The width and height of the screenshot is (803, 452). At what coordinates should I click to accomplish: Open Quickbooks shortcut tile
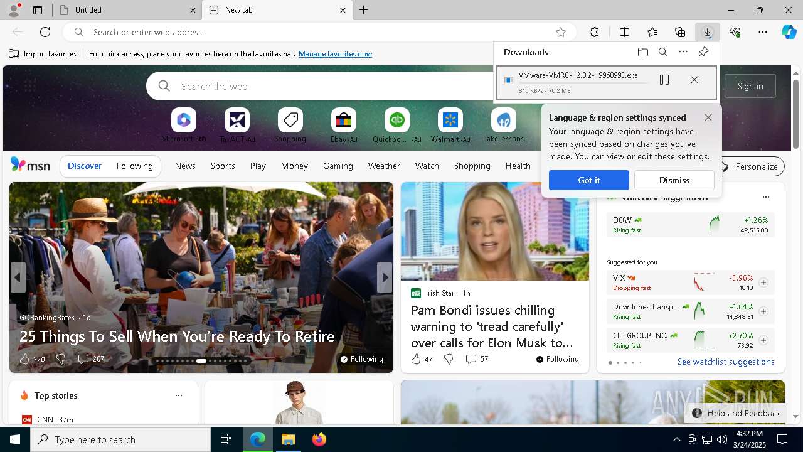point(397,125)
